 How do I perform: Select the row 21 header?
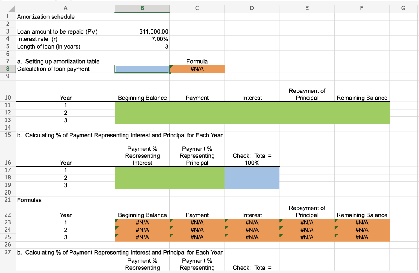7,200
